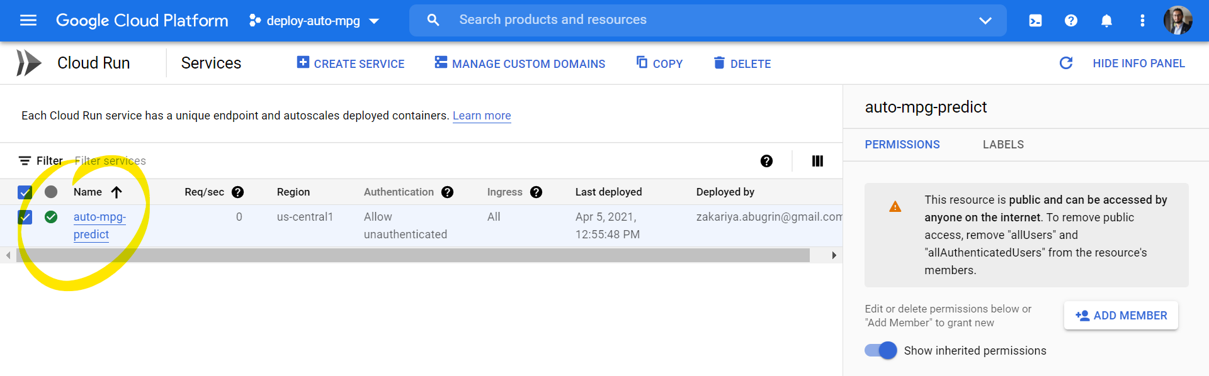Click the Region column header
This screenshot has height=376, width=1209.
[293, 192]
